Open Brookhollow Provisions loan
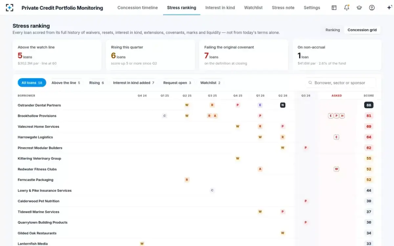This screenshot has height=246, width=394. 37,116
